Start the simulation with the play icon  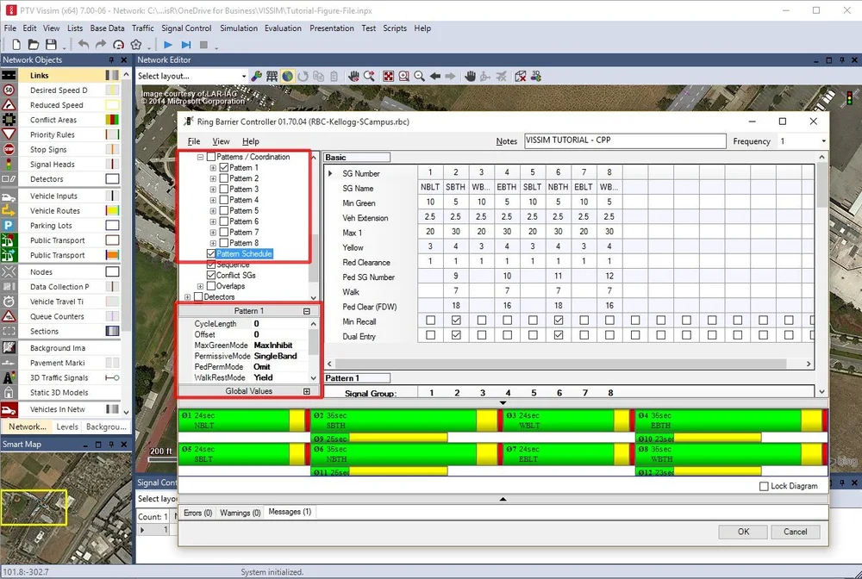coord(168,44)
